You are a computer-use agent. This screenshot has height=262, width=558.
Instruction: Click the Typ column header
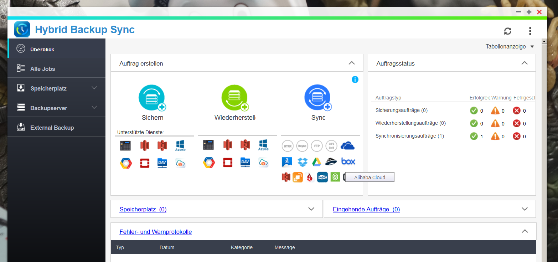[120, 247]
